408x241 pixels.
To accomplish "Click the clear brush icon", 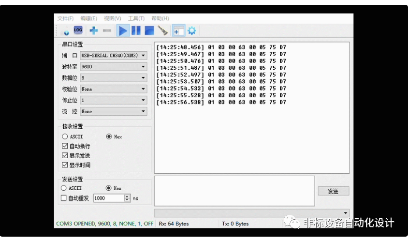I will [163, 31].
